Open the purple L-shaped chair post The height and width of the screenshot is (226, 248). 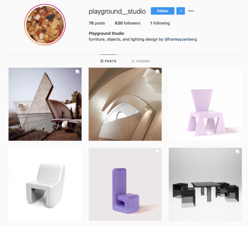coord(125,184)
